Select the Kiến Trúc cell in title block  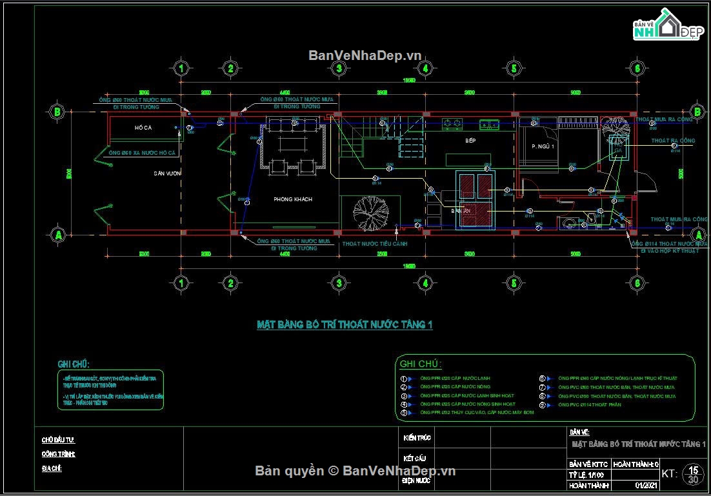point(417,438)
